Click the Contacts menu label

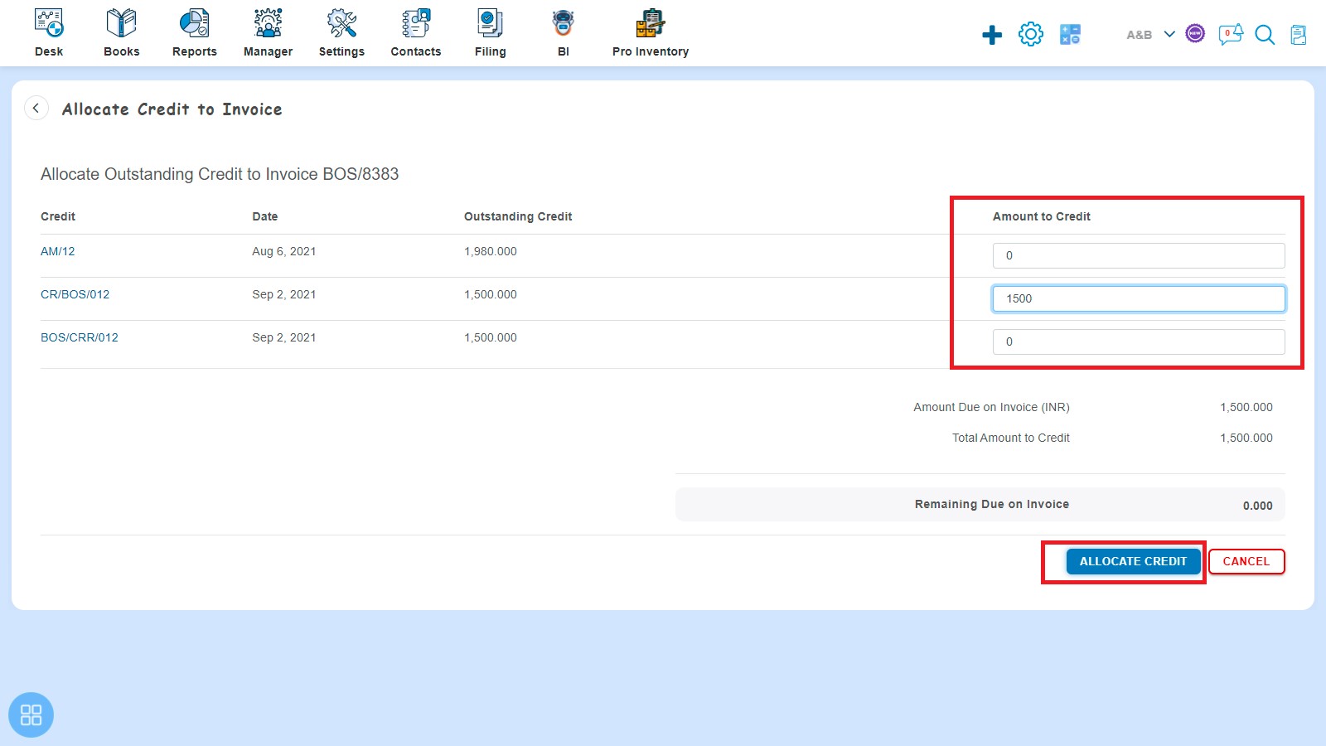416,51
